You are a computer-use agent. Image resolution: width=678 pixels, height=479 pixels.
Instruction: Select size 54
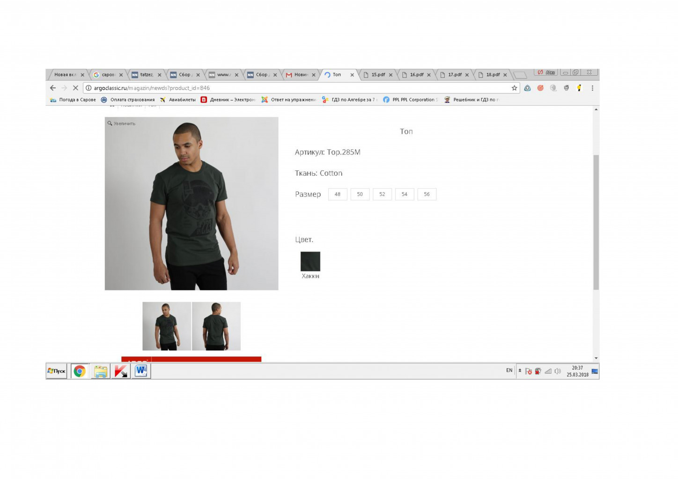(x=405, y=194)
